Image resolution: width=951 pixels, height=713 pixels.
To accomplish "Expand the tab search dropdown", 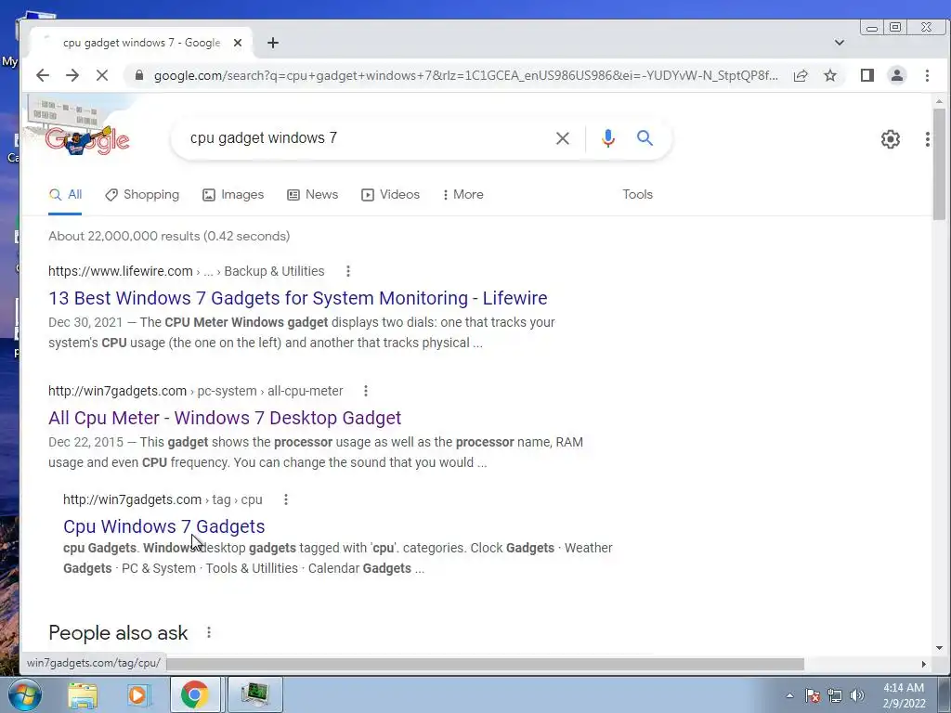I will 840,43.
